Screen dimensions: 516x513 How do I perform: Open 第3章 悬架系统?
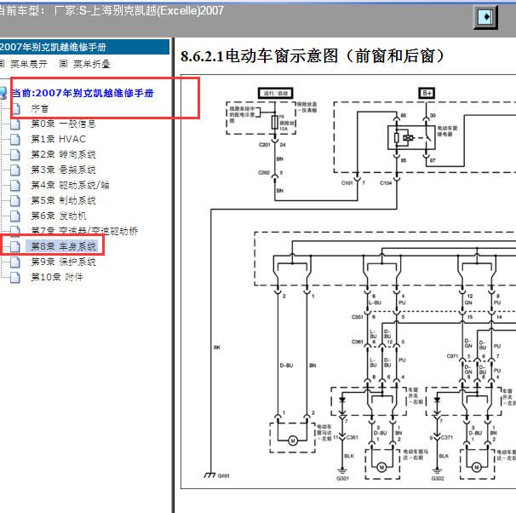(63, 170)
